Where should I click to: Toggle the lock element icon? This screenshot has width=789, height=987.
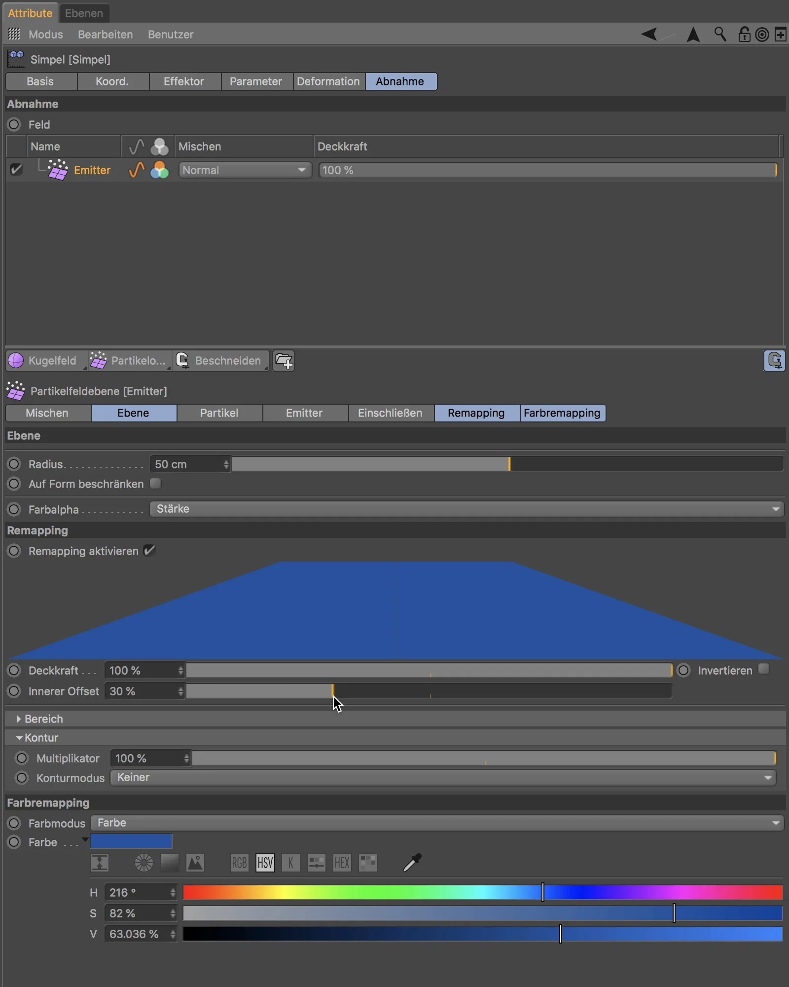(744, 34)
